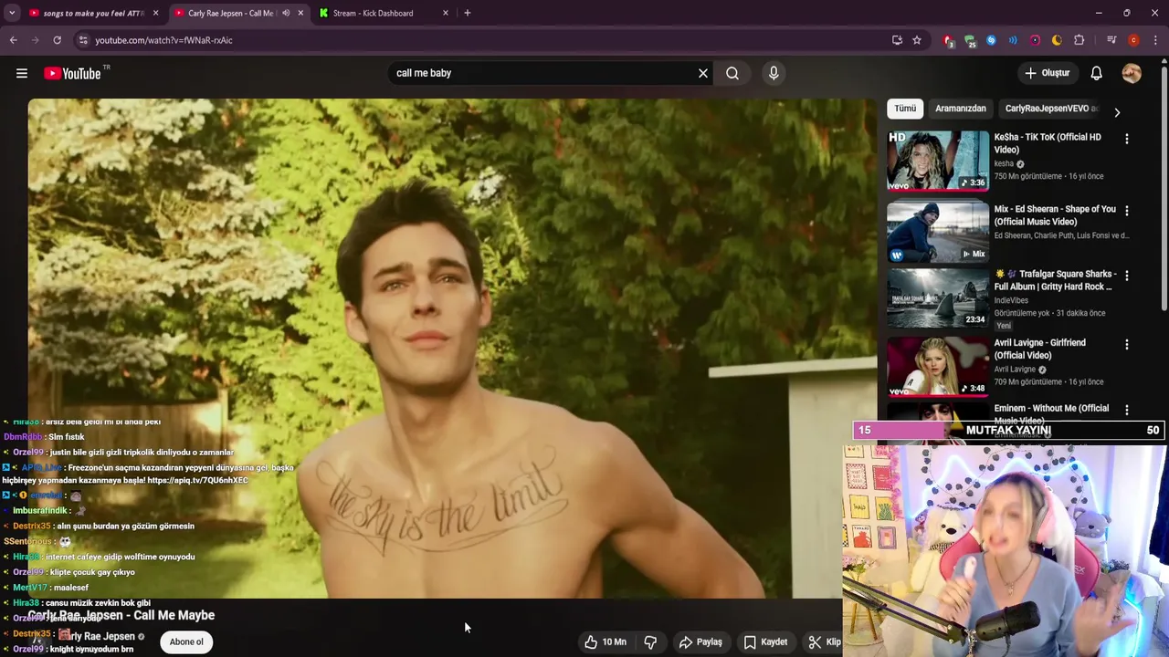
Task: Subscribe with the Abone ol button
Action: click(x=186, y=641)
